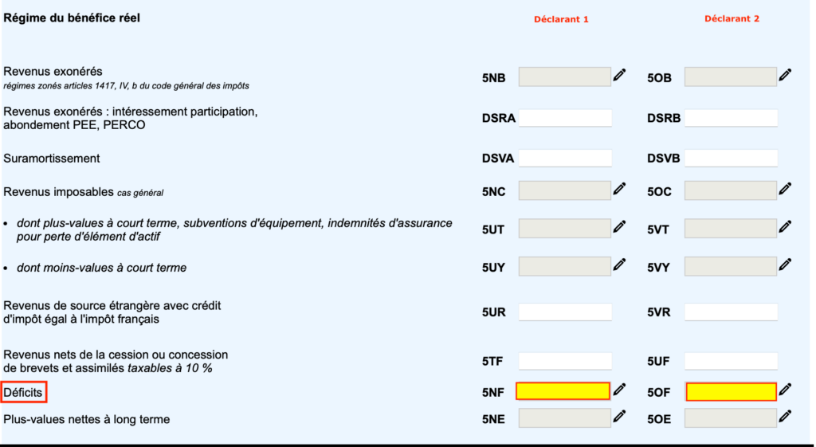Open the edit pencil for field 5NC
The height and width of the screenshot is (447, 816).
tap(619, 189)
